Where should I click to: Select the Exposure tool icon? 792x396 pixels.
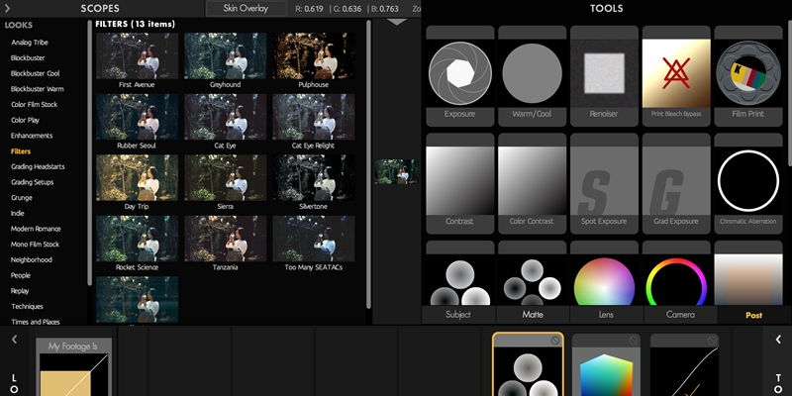tap(459, 74)
